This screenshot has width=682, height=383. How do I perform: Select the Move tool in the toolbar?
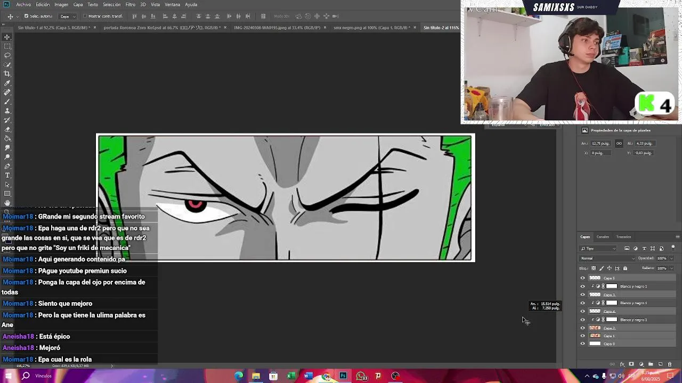click(x=7, y=37)
